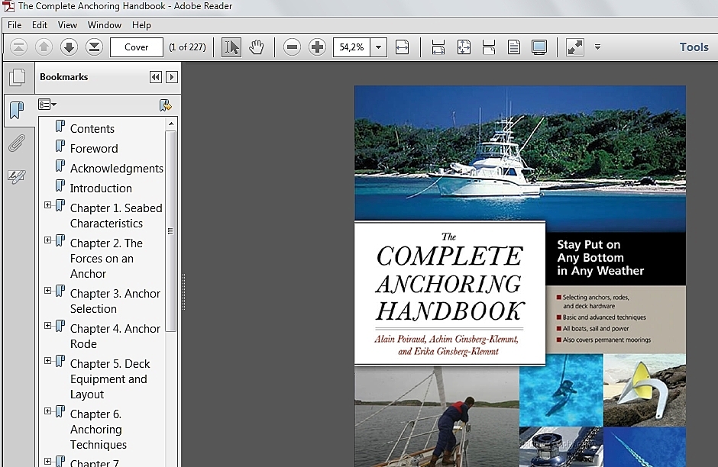
Task: Open bookmarks options menu
Action: [x=47, y=105]
